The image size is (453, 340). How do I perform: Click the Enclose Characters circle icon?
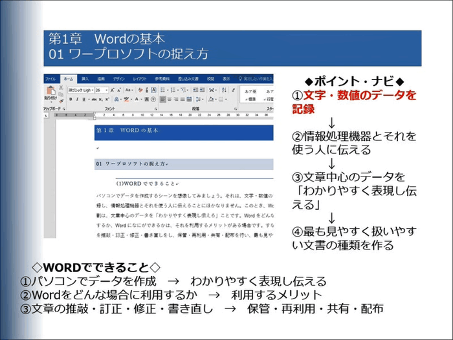click(x=153, y=100)
